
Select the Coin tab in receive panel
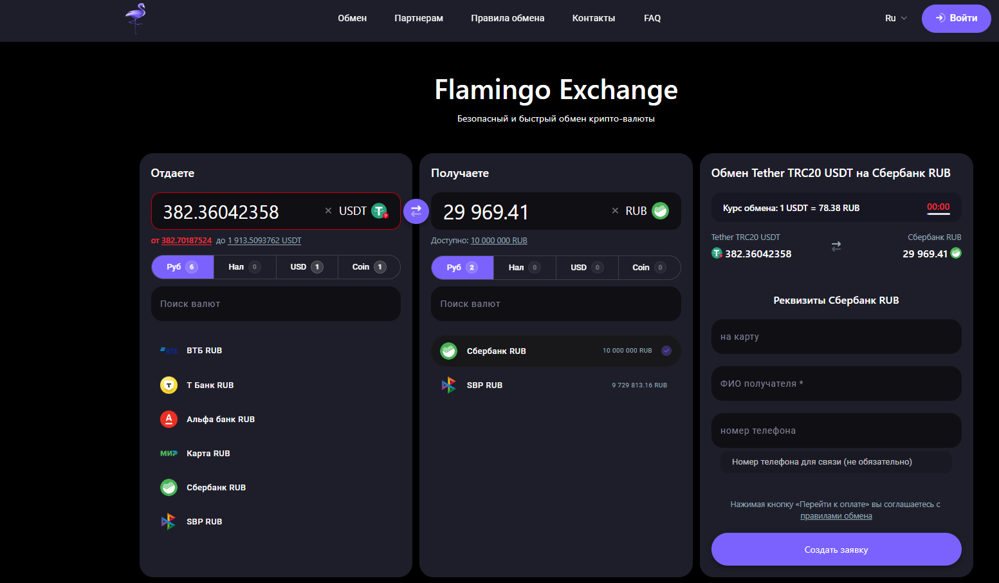pos(650,268)
